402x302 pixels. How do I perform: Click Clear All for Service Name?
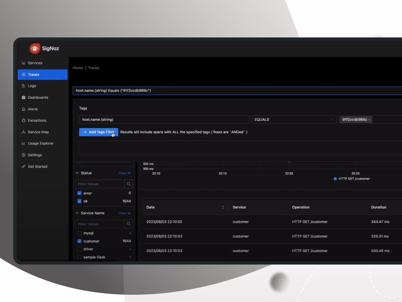pos(125,213)
